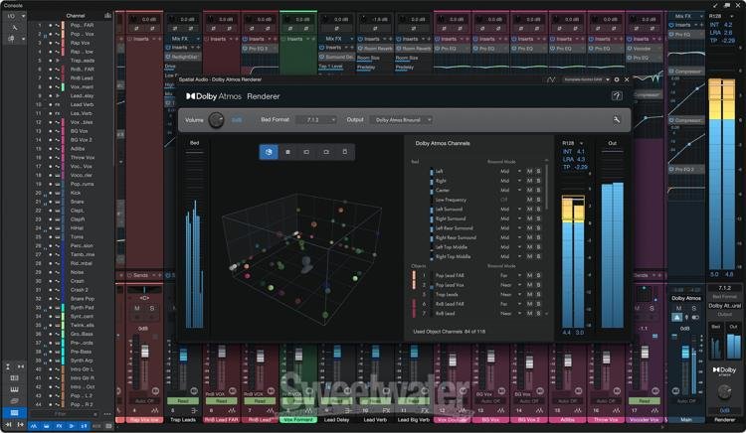Mute the Left bed channel
746x433 pixels.
pyautogui.click(x=529, y=171)
